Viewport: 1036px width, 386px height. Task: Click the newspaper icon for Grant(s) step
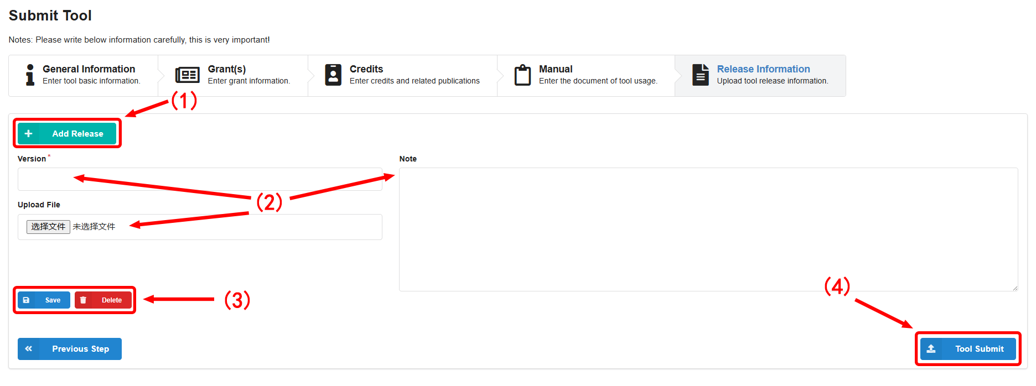click(x=187, y=75)
